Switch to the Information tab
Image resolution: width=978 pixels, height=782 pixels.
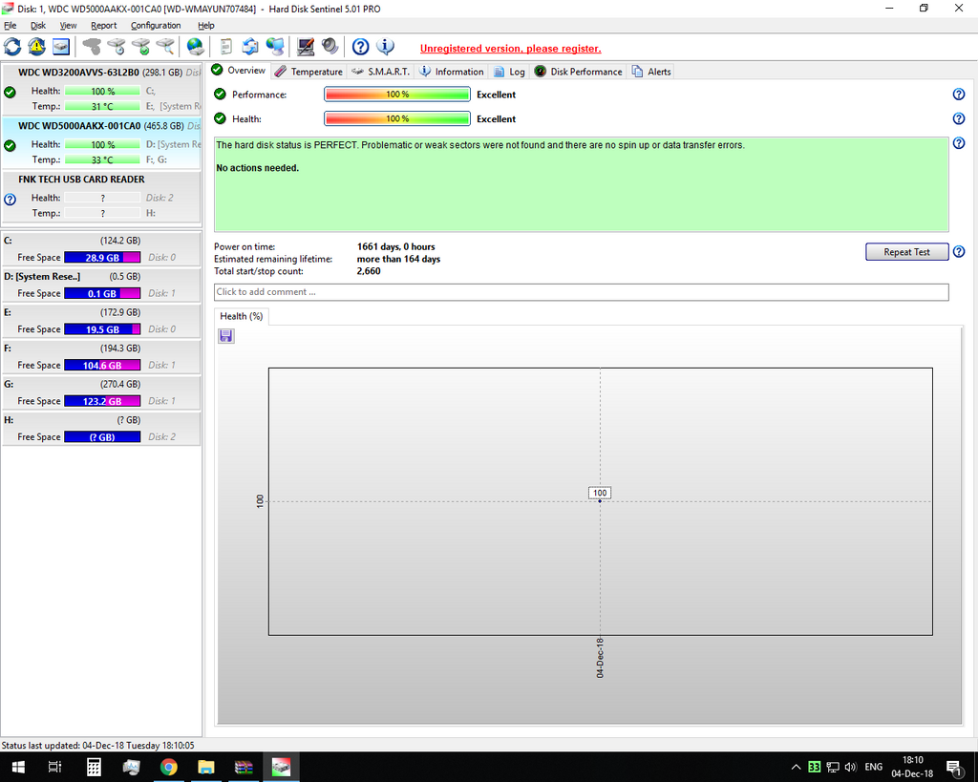pos(452,72)
